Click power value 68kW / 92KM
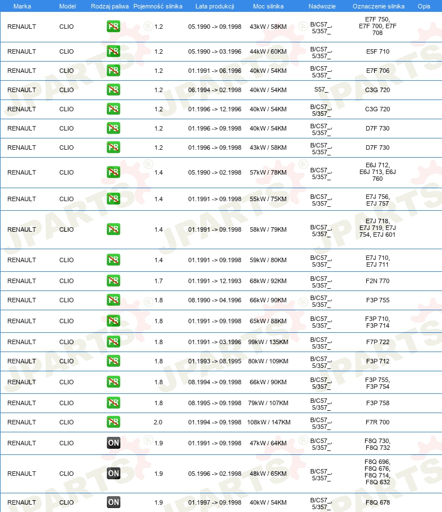 [268, 281]
